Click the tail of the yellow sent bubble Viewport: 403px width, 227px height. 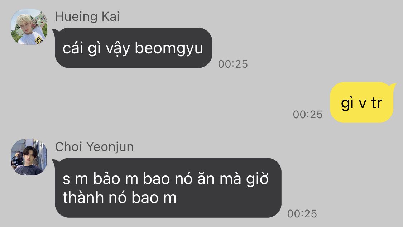click(x=393, y=86)
